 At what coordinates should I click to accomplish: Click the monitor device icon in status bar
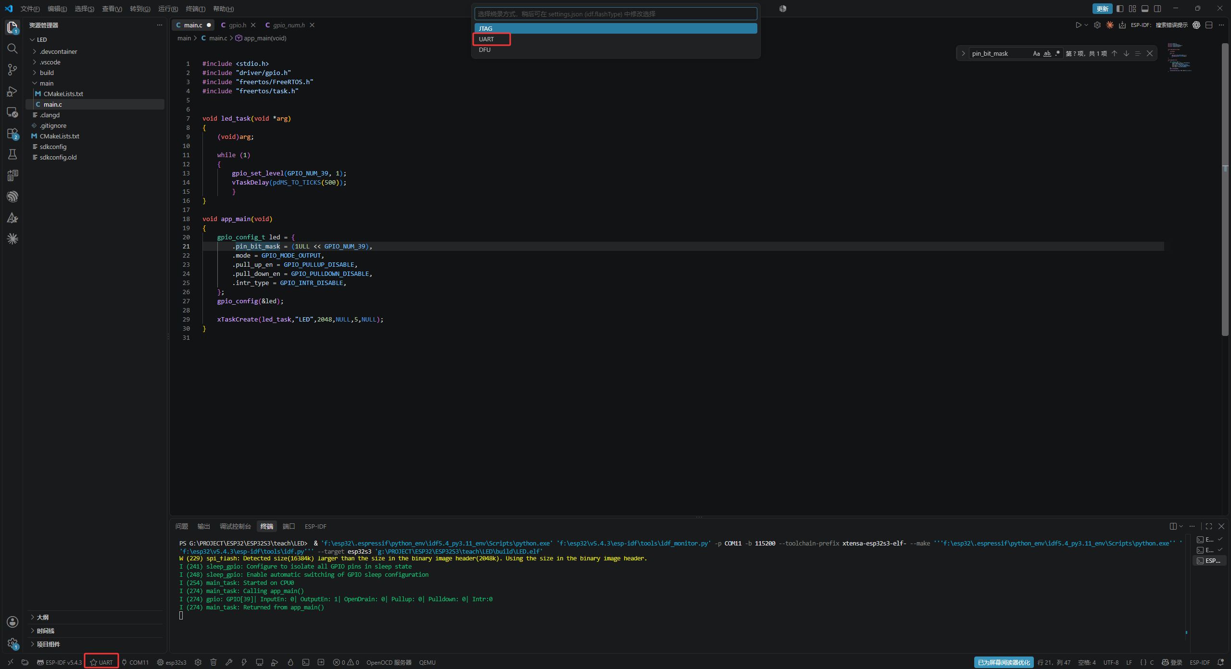(260, 662)
